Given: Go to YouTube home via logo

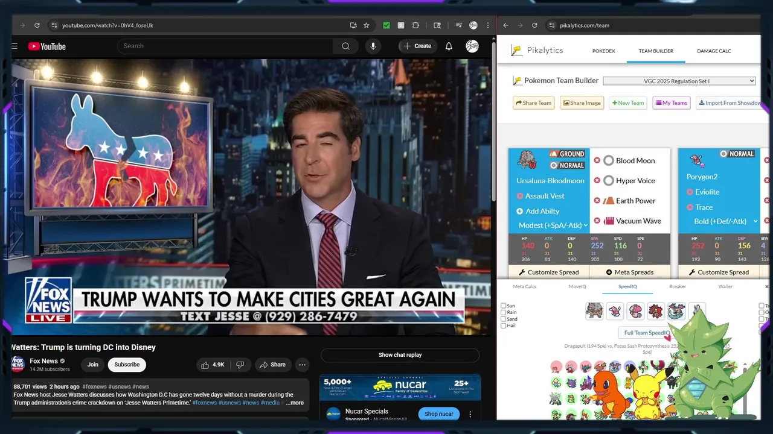Looking at the screenshot, I should [47, 46].
